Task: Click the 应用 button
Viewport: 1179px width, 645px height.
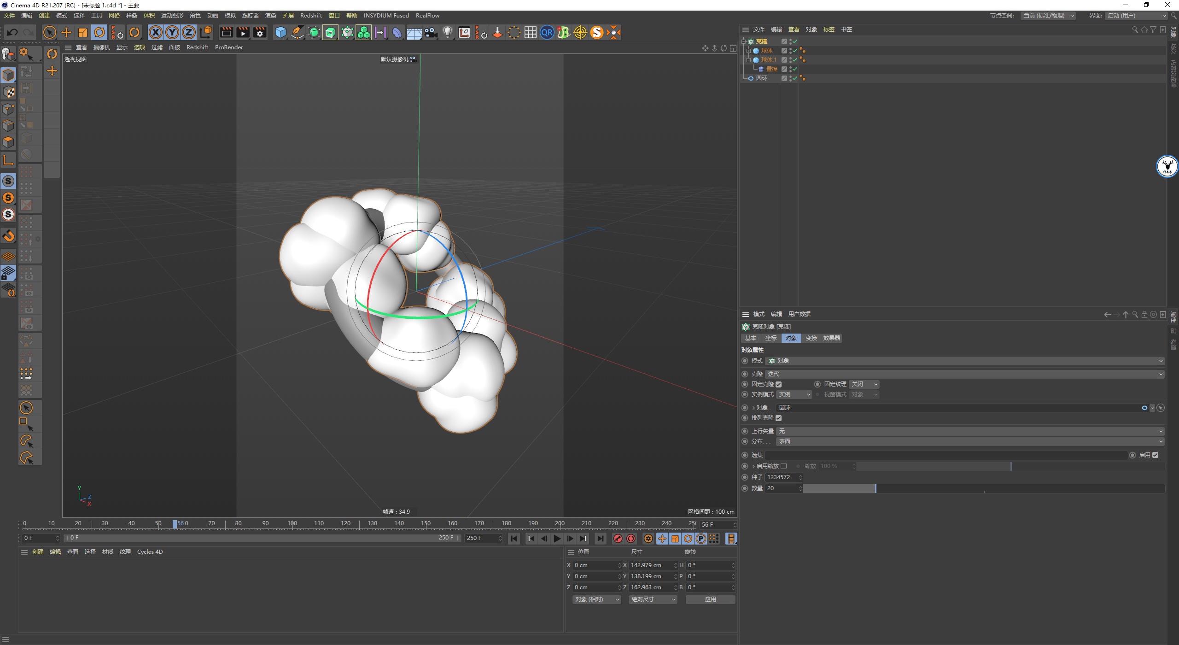Action: (x=710, y=599)
